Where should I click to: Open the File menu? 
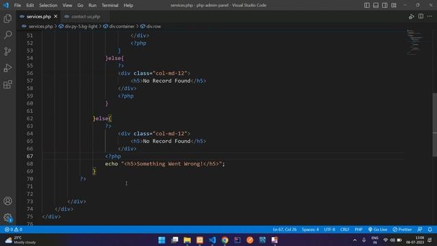click(x=18, y=5)
